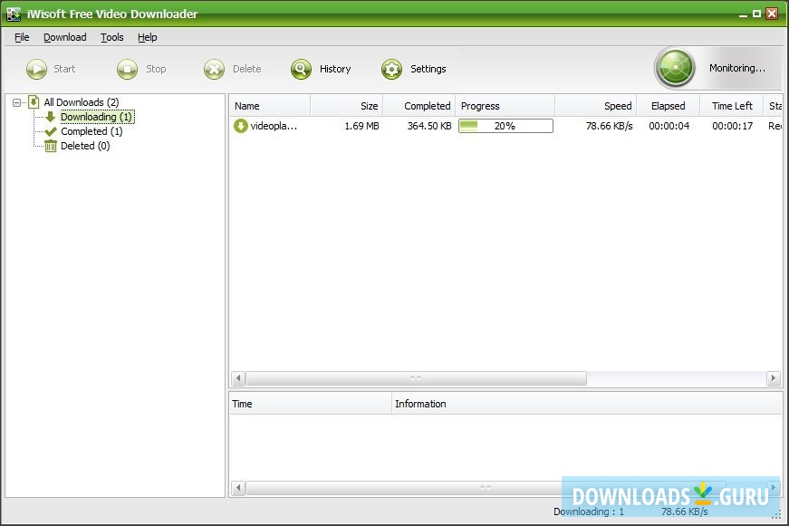Click the horizontal scrollbar under the download list
Screen dimensions: 789x526
click(415, 378)
